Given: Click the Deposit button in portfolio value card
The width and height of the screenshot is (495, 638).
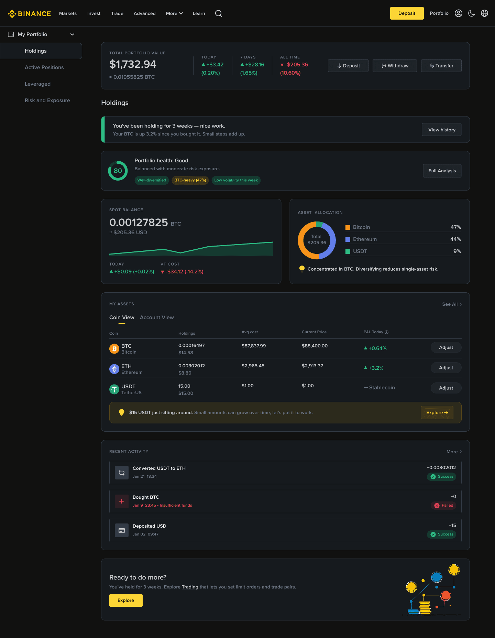Looking at the screenshot, I should pyautogui.click(x=348, y=66).
